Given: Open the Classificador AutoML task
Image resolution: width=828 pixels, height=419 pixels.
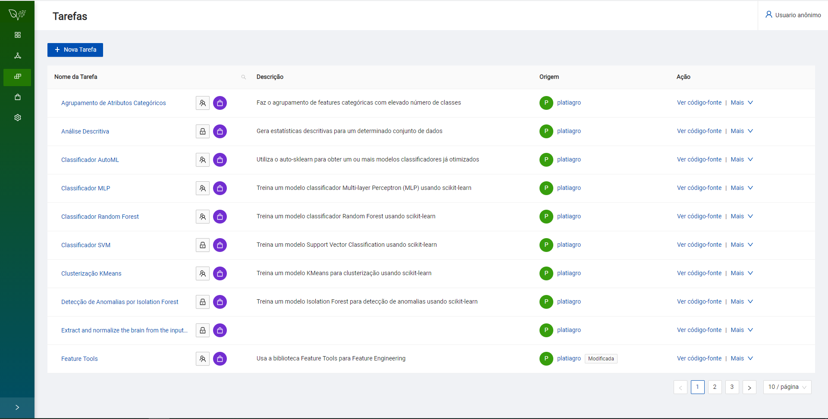Looking at the screenshot, I should coord(90,160).
